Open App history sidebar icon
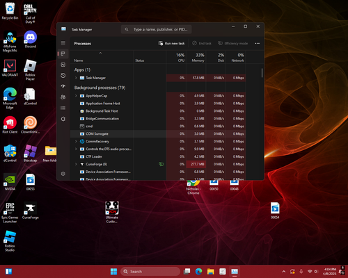Viewport: 348px width, 278px height. [63, 76]
